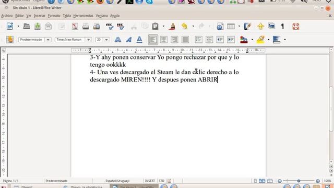Image resolution: width=334 pixels, height=188 pixels.
Task: Select Align Left
Action: point(153,40)
